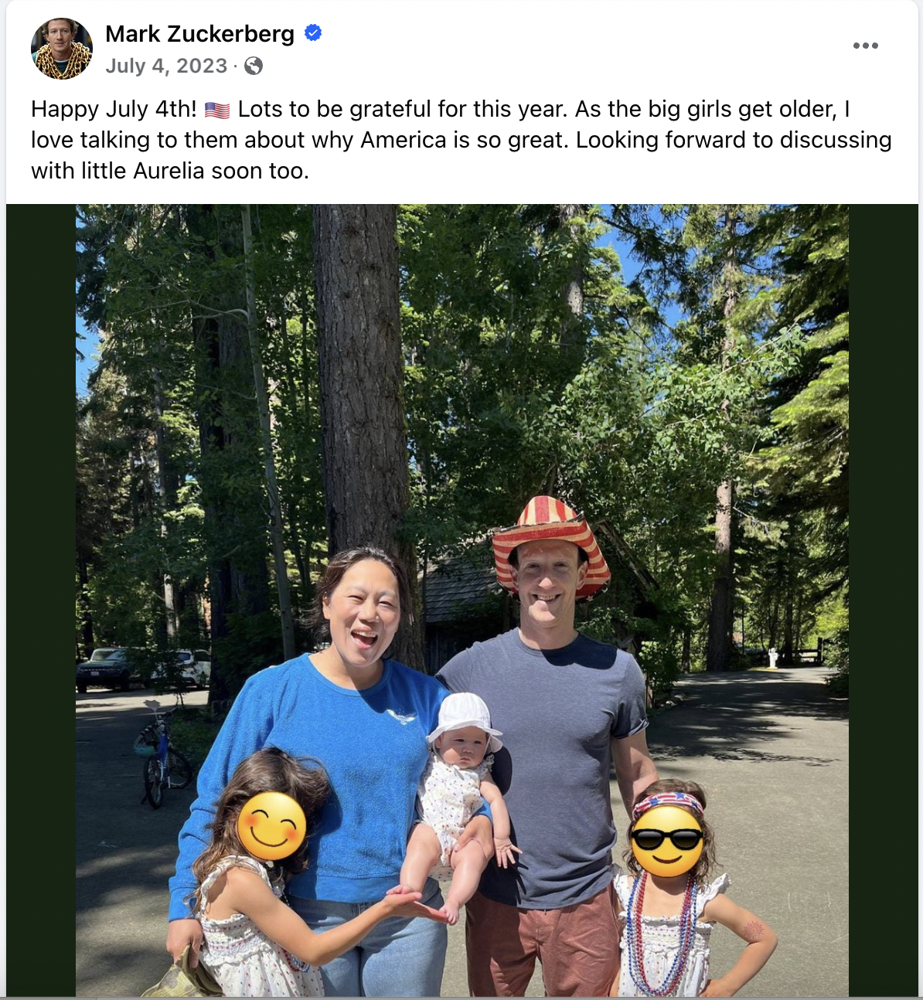Open the Mark Zuckerberg profile name link
Image resolution: width=923 pixels, height=1000 pixels.
click(x=199, y=34)
